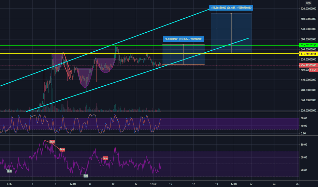Click the date axis label 19
The width and height of the screenshot is (318, 187).
(x=217, y=184)
